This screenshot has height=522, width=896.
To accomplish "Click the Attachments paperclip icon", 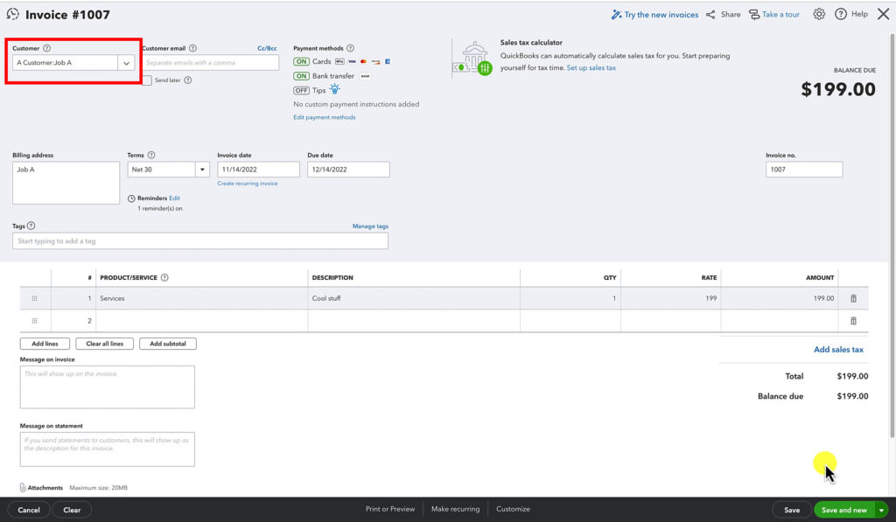I will tap(23, 488).
